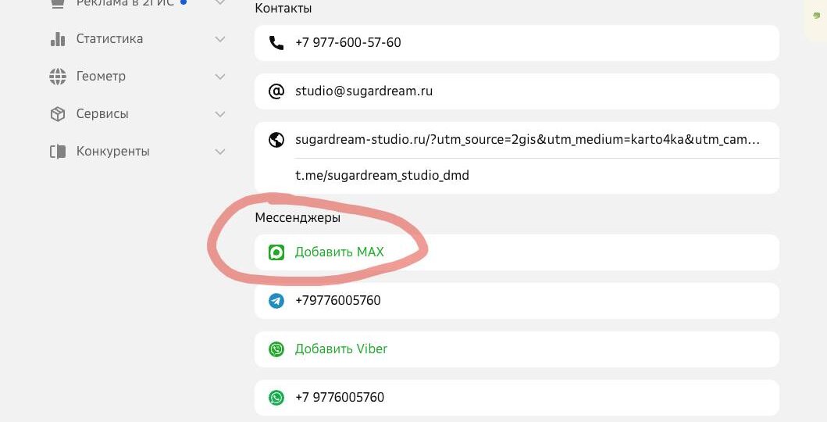The image size is (827, 422).
Task: Click the Геометр globe icon
Action: point(58,77)
